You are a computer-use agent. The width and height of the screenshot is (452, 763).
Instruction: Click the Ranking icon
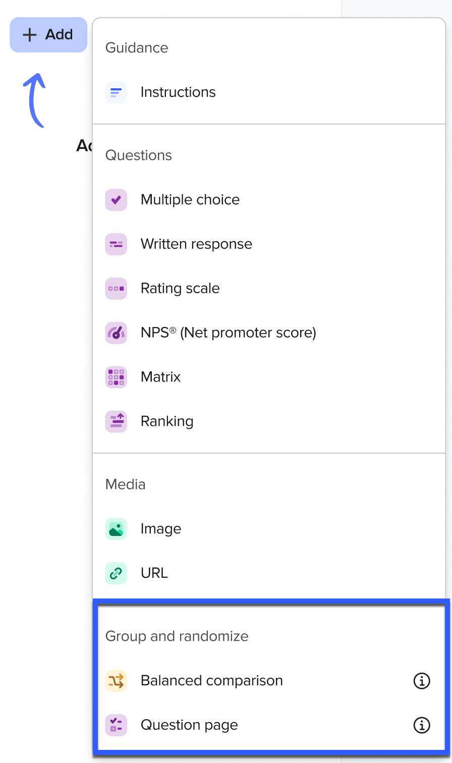(116, 421)
